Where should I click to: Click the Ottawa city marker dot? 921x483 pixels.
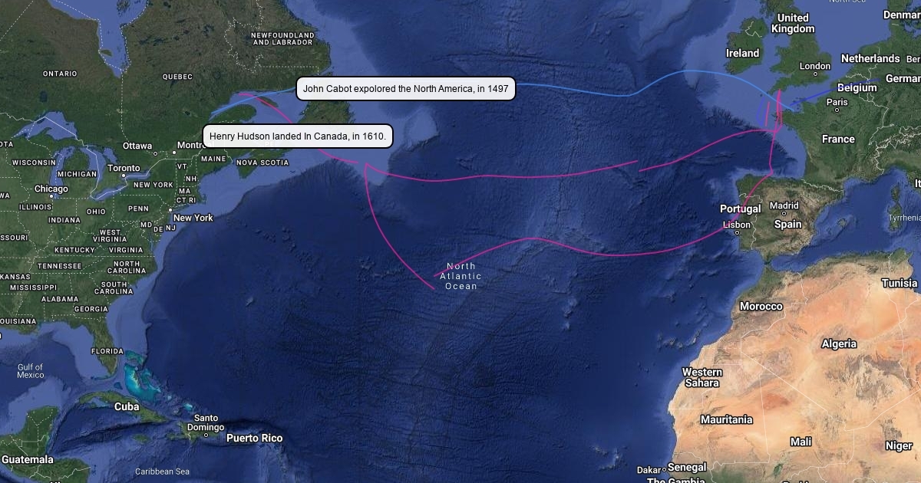[x=156, y=153]
